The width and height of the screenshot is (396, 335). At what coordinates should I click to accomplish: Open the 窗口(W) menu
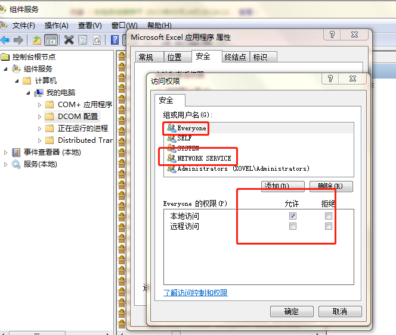pos(124,26)
